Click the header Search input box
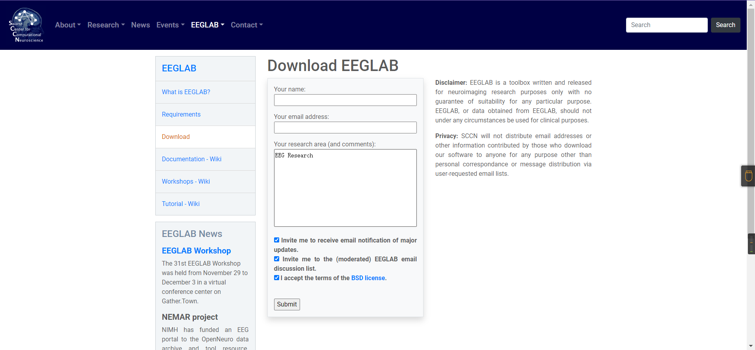 (667, 25)
